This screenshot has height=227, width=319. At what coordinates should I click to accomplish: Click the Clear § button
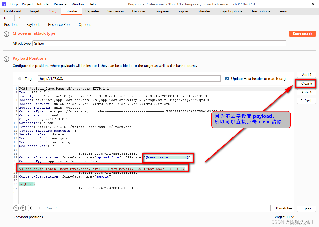[306, 83]
